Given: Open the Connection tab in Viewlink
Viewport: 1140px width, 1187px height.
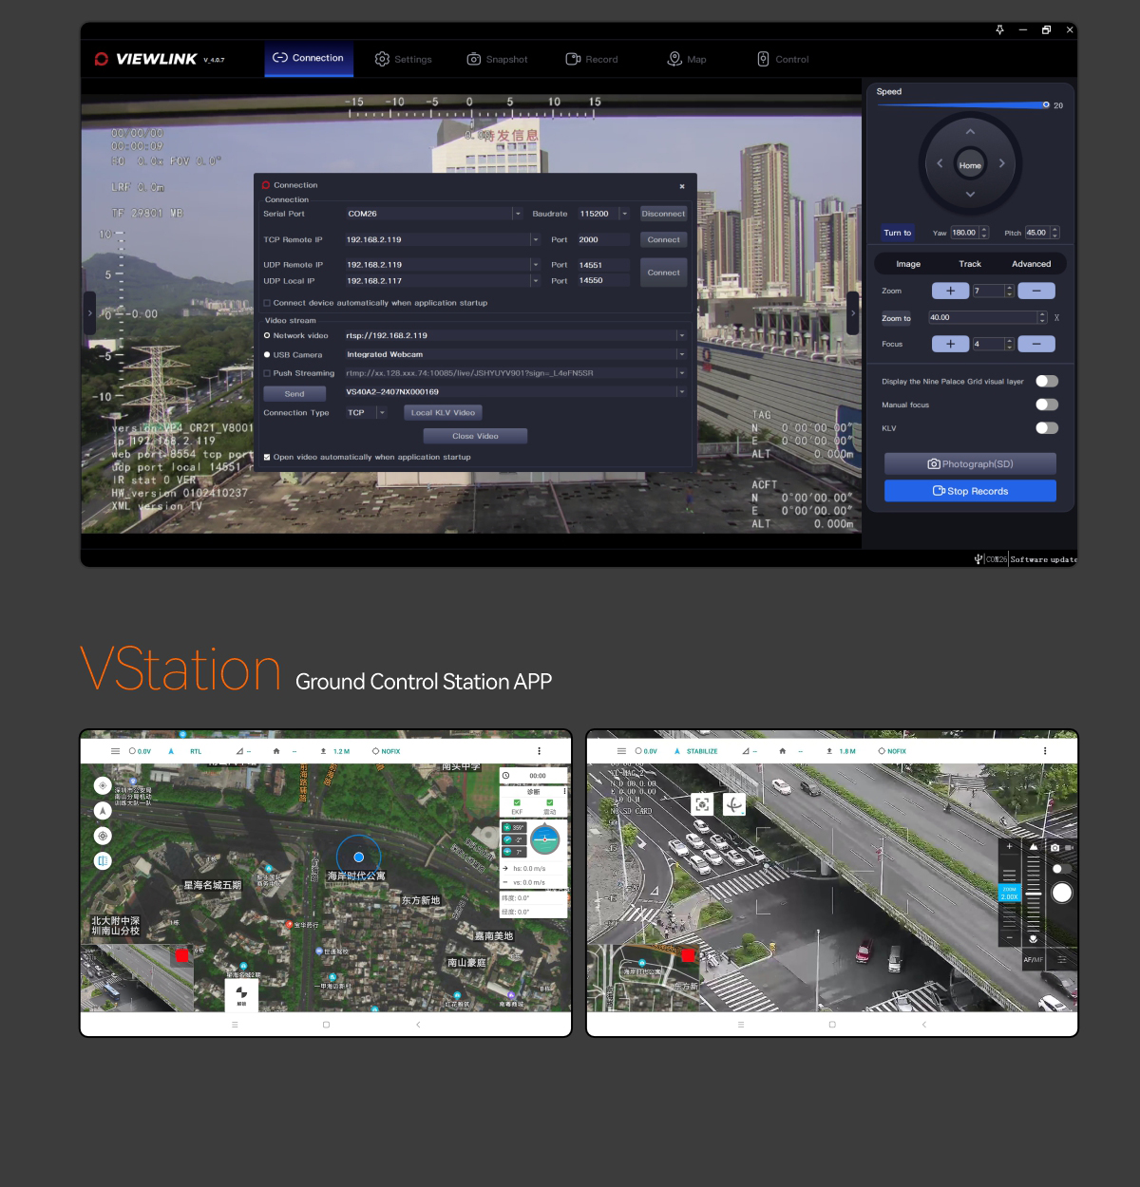Looking at the screenshot, I should click(x=309, y=58).
